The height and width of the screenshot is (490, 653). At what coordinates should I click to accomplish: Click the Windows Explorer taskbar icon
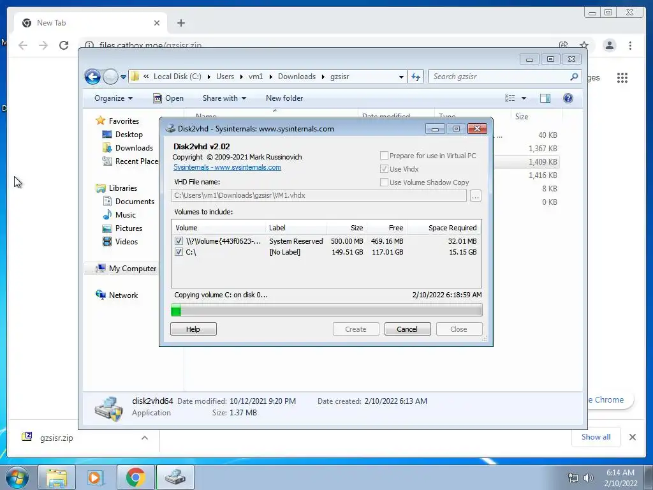tap(57, 477)
